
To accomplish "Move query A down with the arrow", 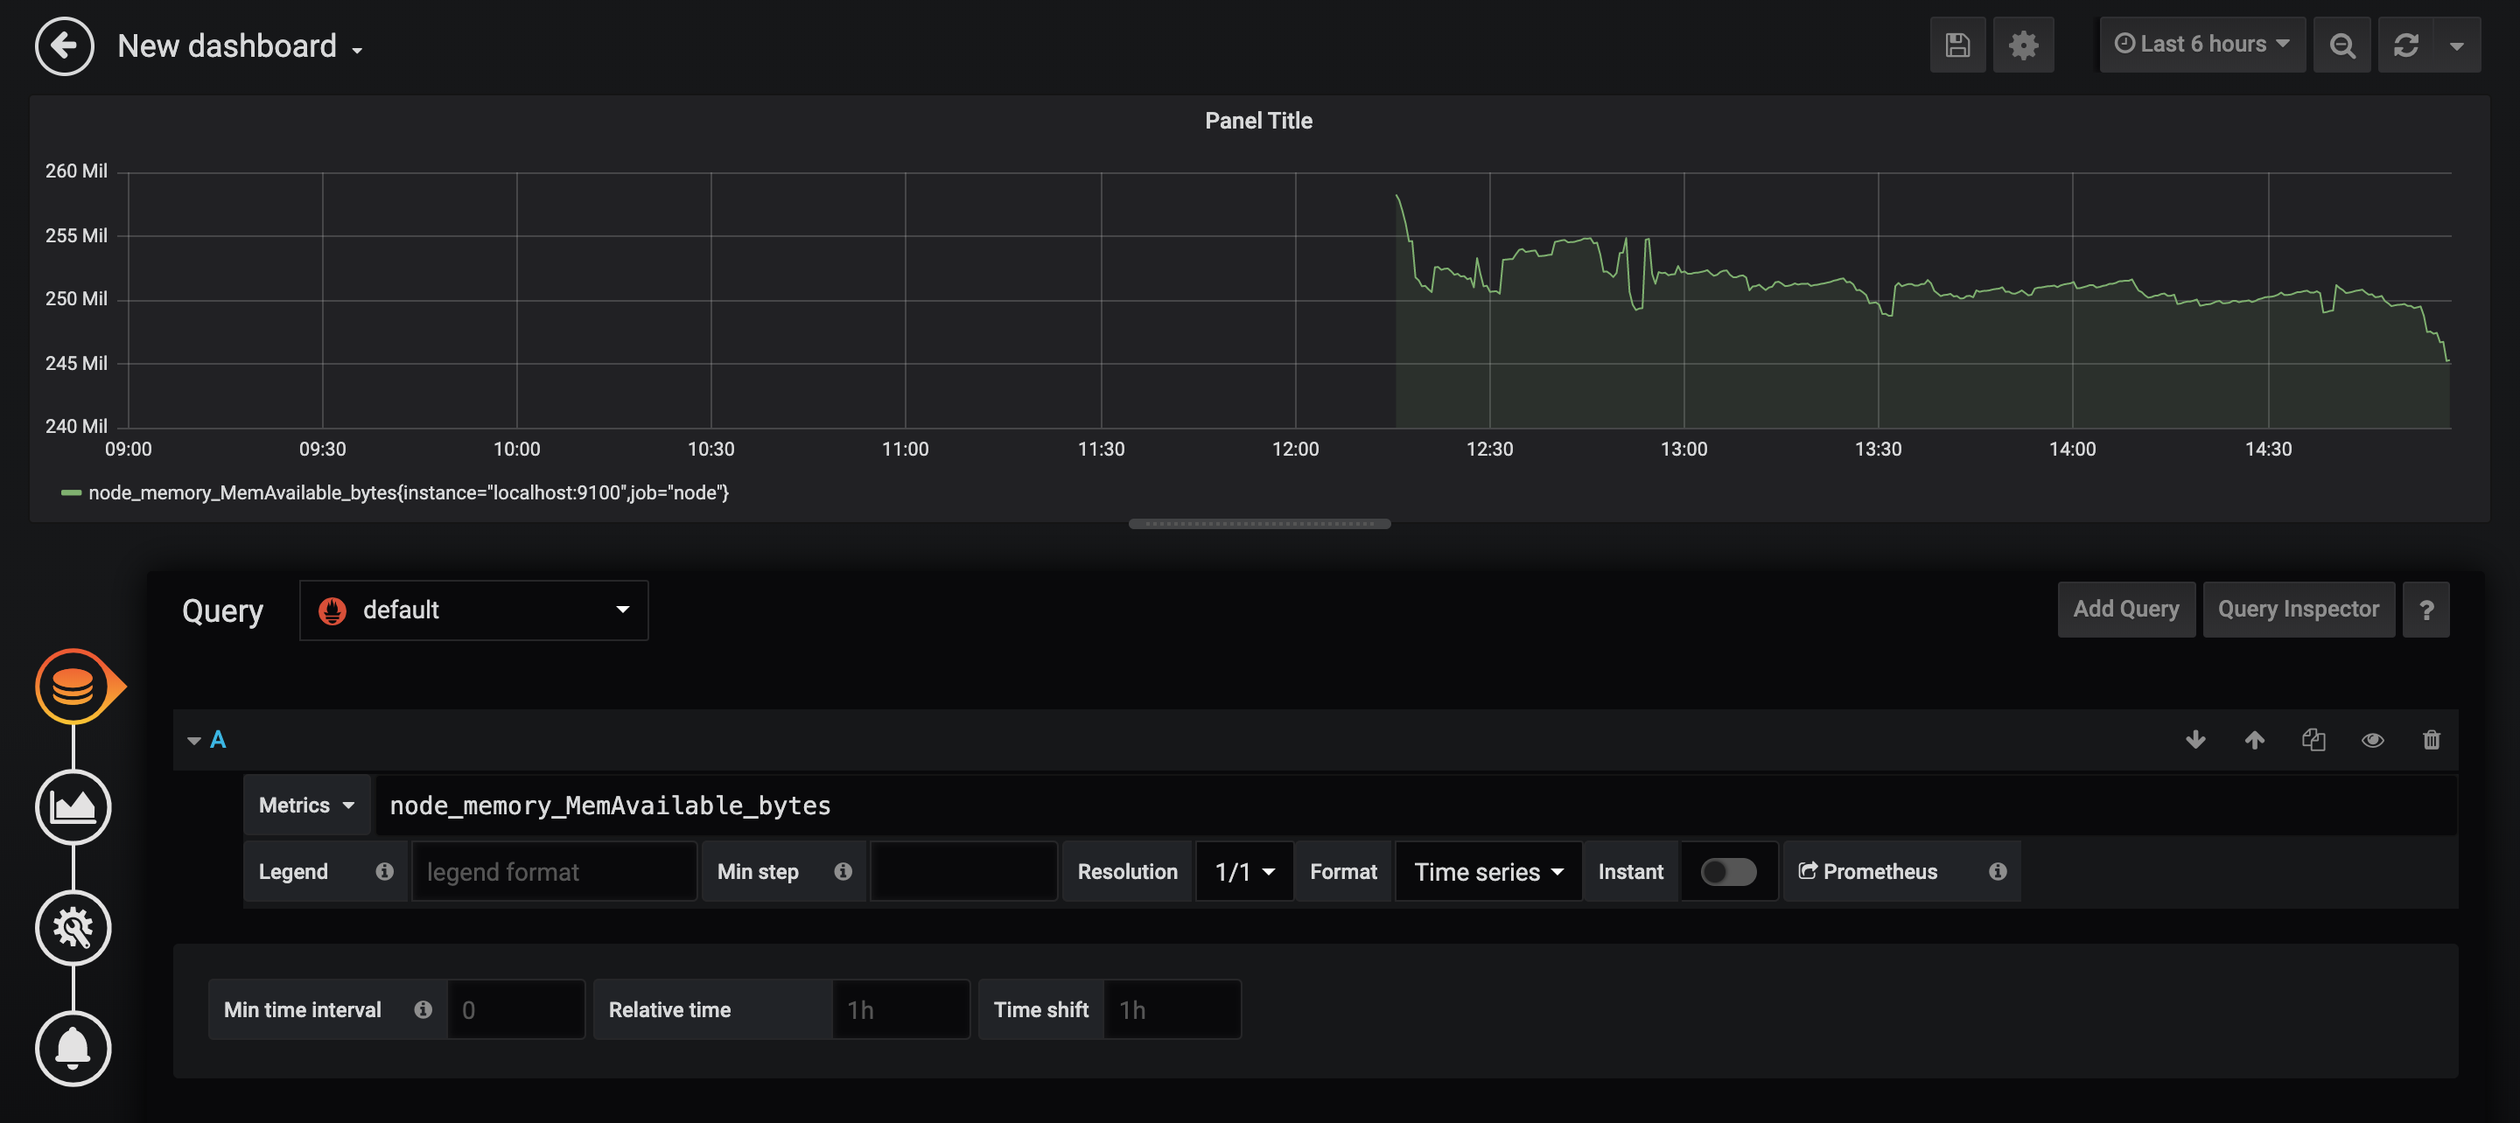I will pos(2195,740).
